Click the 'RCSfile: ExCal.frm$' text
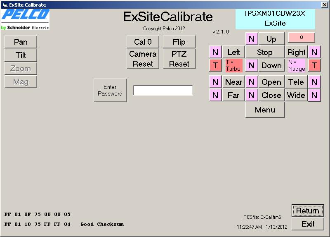This screenshot has width=330, height=237. pyautogui.click(x=262, y=217)
